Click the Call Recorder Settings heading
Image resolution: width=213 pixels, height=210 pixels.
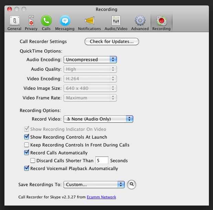[43, 42]
